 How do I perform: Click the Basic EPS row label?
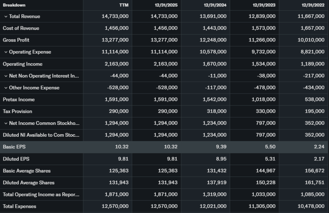(14, 147)
